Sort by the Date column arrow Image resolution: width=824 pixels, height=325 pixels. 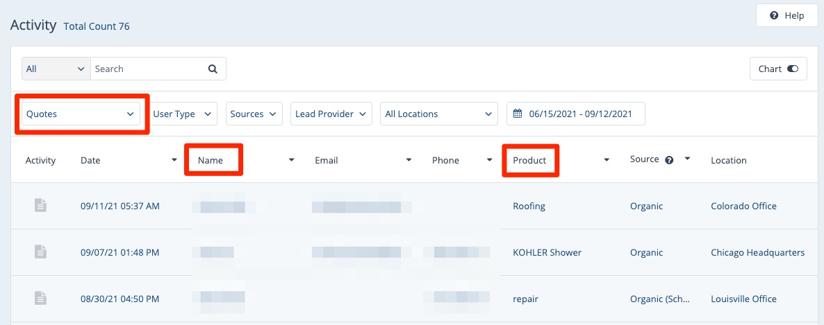click(x=174, y=160)
